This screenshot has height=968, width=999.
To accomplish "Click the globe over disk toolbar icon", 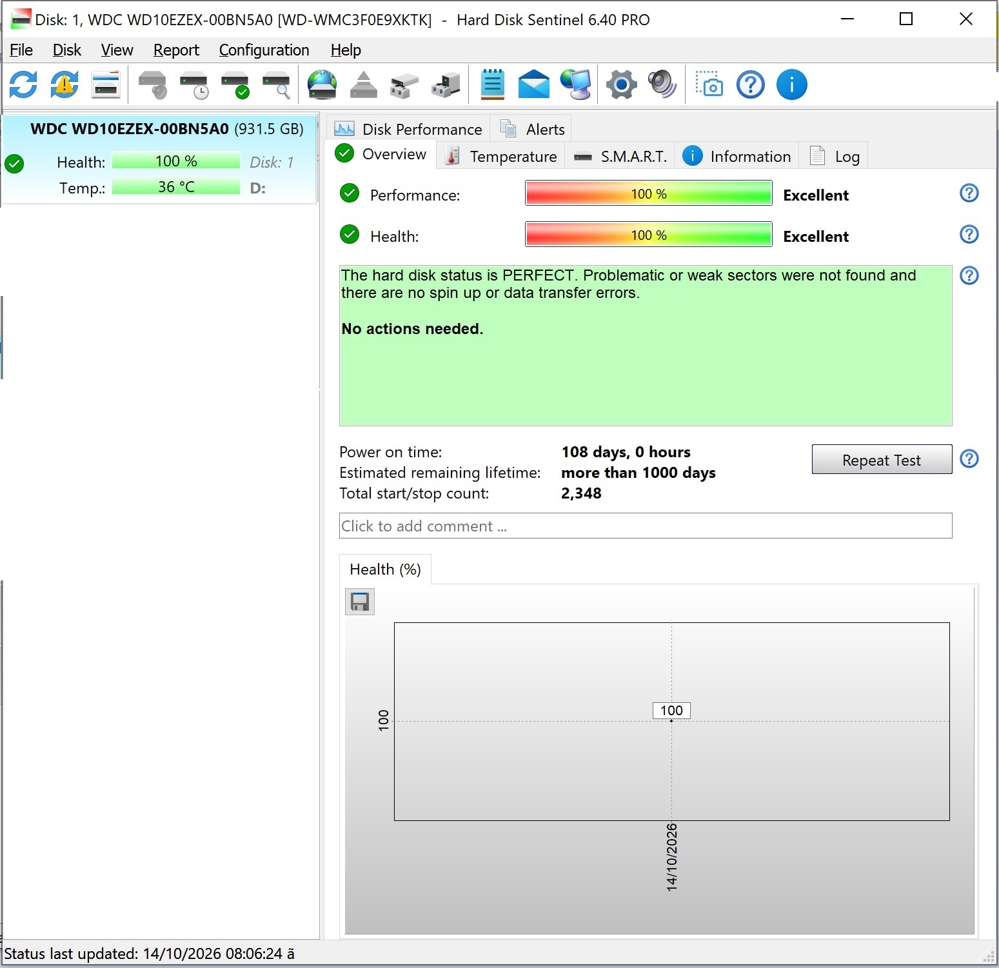I will pos(322,84).
